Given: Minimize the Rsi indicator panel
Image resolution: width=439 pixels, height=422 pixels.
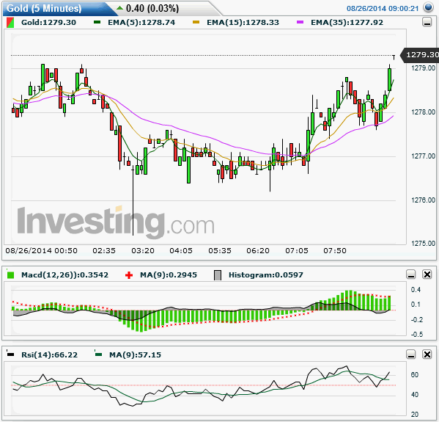Looking at the screenshot, I should pyautogui.click(x=410, y=354).
